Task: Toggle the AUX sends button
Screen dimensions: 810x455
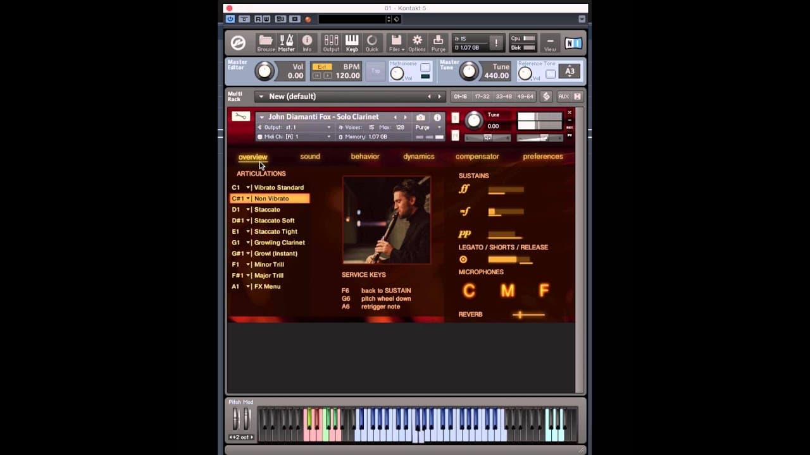Action: pyautogui.click(x=563, y=97)
